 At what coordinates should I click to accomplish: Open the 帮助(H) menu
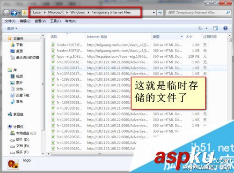71,21
